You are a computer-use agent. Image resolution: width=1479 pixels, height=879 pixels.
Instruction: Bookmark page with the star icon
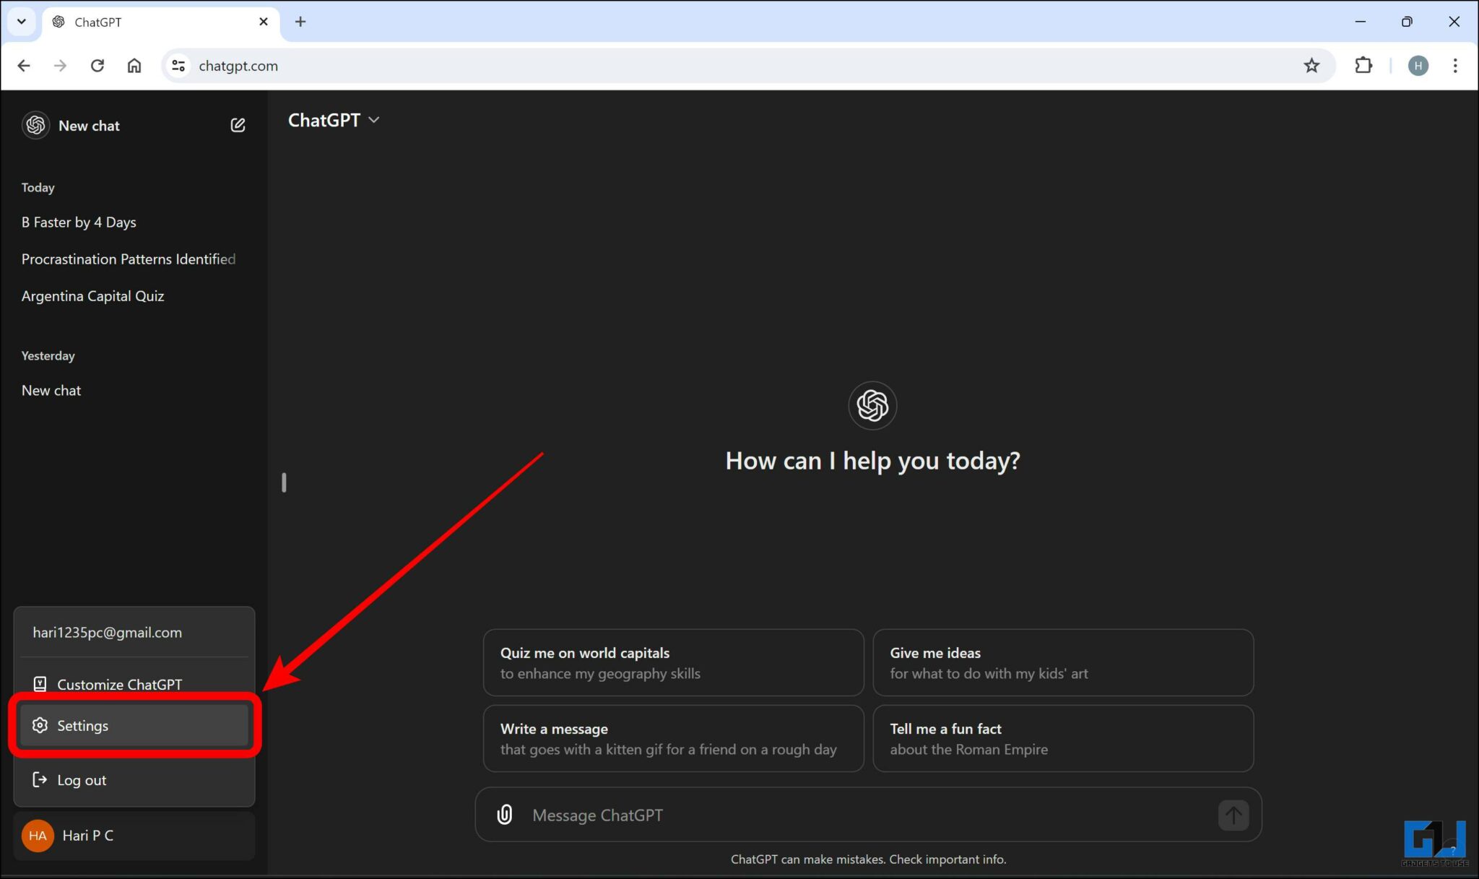click(1311, 66)
